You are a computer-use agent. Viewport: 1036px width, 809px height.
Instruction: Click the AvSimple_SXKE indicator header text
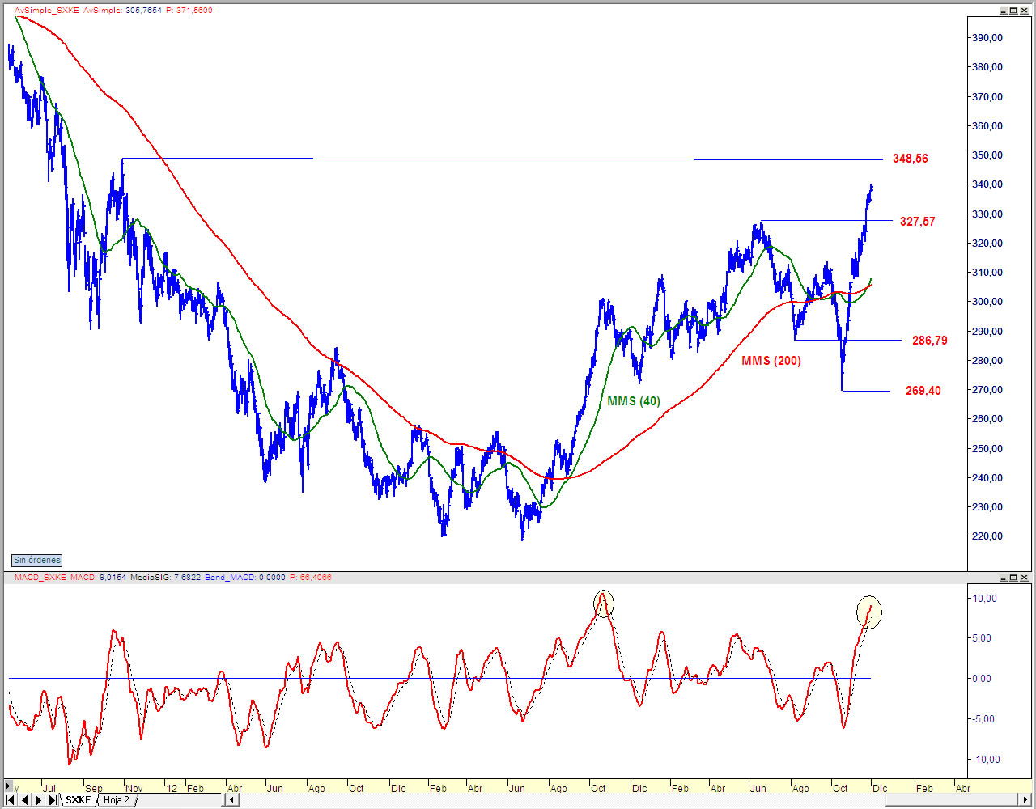click(x=46, y=11)
